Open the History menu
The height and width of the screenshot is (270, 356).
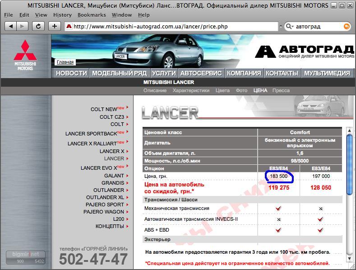[x=62, y=15]
